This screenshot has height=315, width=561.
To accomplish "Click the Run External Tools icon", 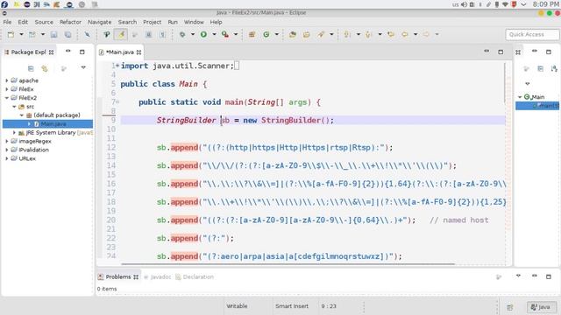I will pyautogui.click(x=224, y=34).
